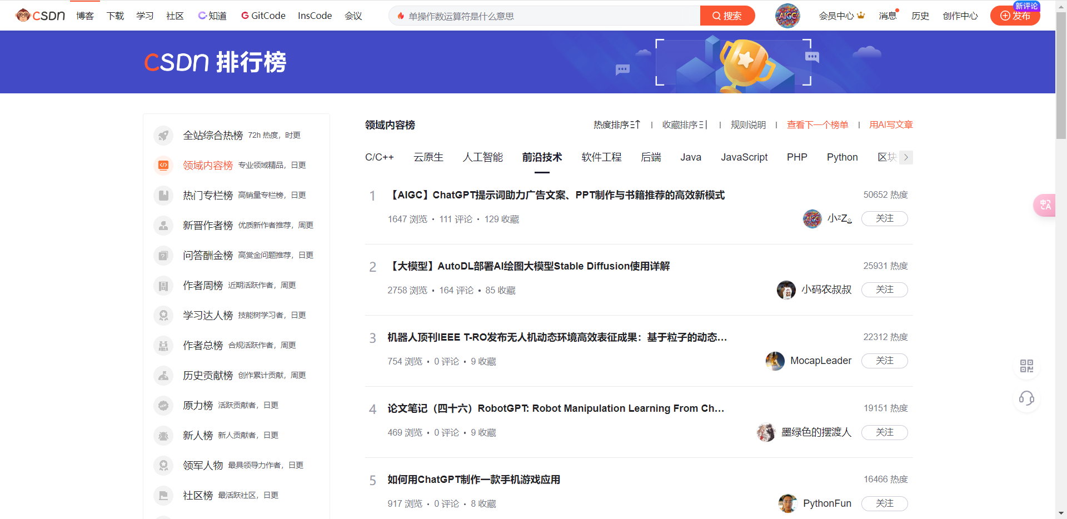1067x519 pixels.
Task: Click the icon beside 领军人物
Action: (x=163, y=465)
